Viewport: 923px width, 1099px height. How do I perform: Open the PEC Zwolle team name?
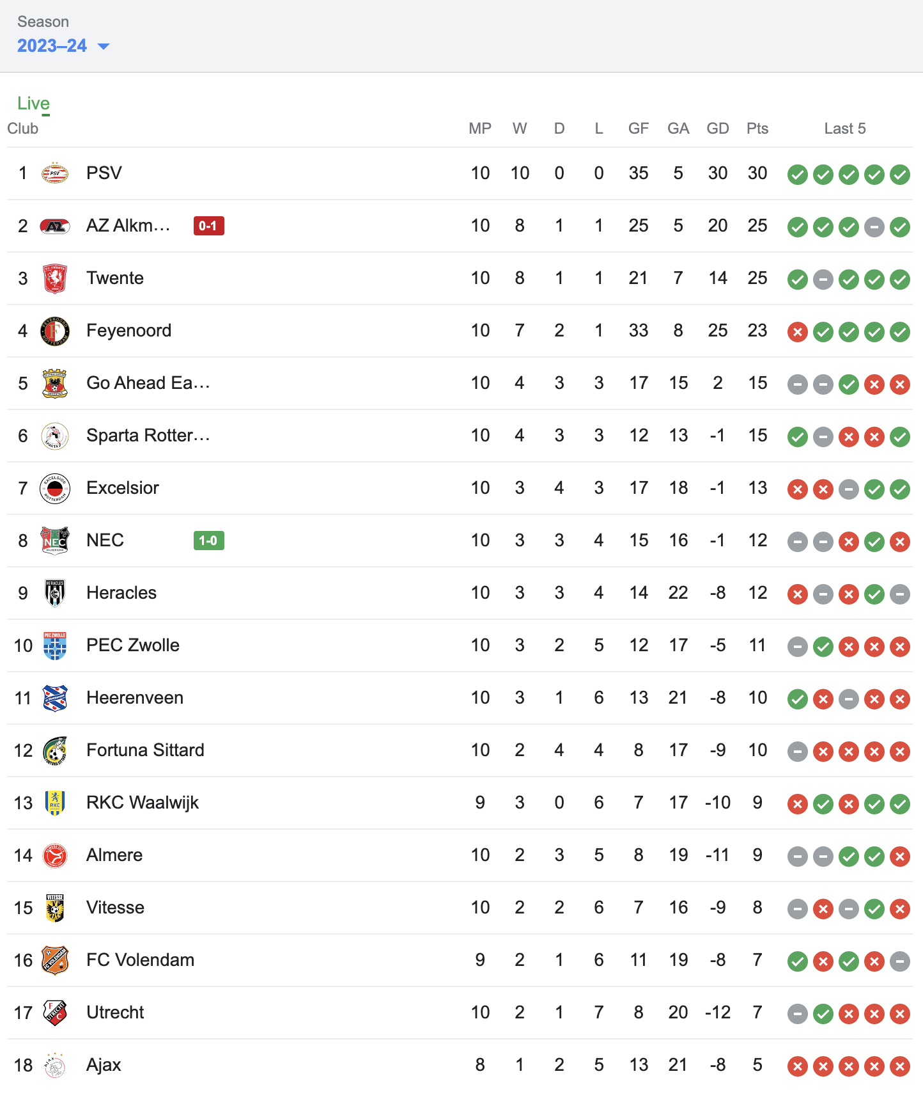[133, 645]
